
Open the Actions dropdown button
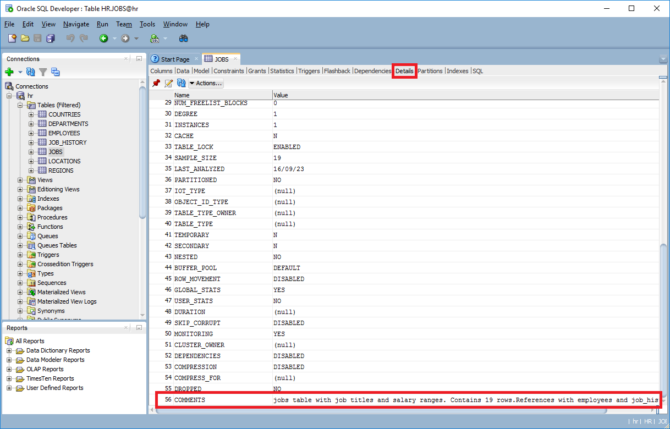click(206, 83)
